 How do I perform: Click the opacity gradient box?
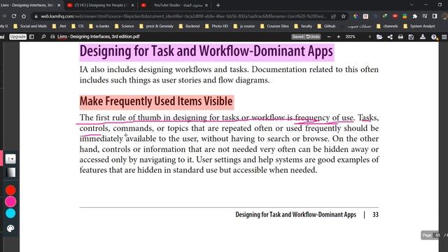point(10,173)
